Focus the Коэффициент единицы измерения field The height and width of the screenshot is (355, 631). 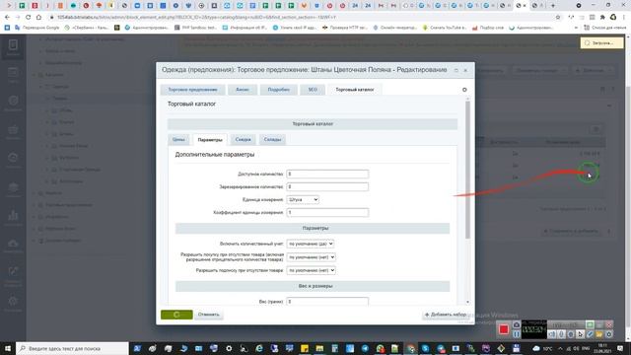point(327,212)
